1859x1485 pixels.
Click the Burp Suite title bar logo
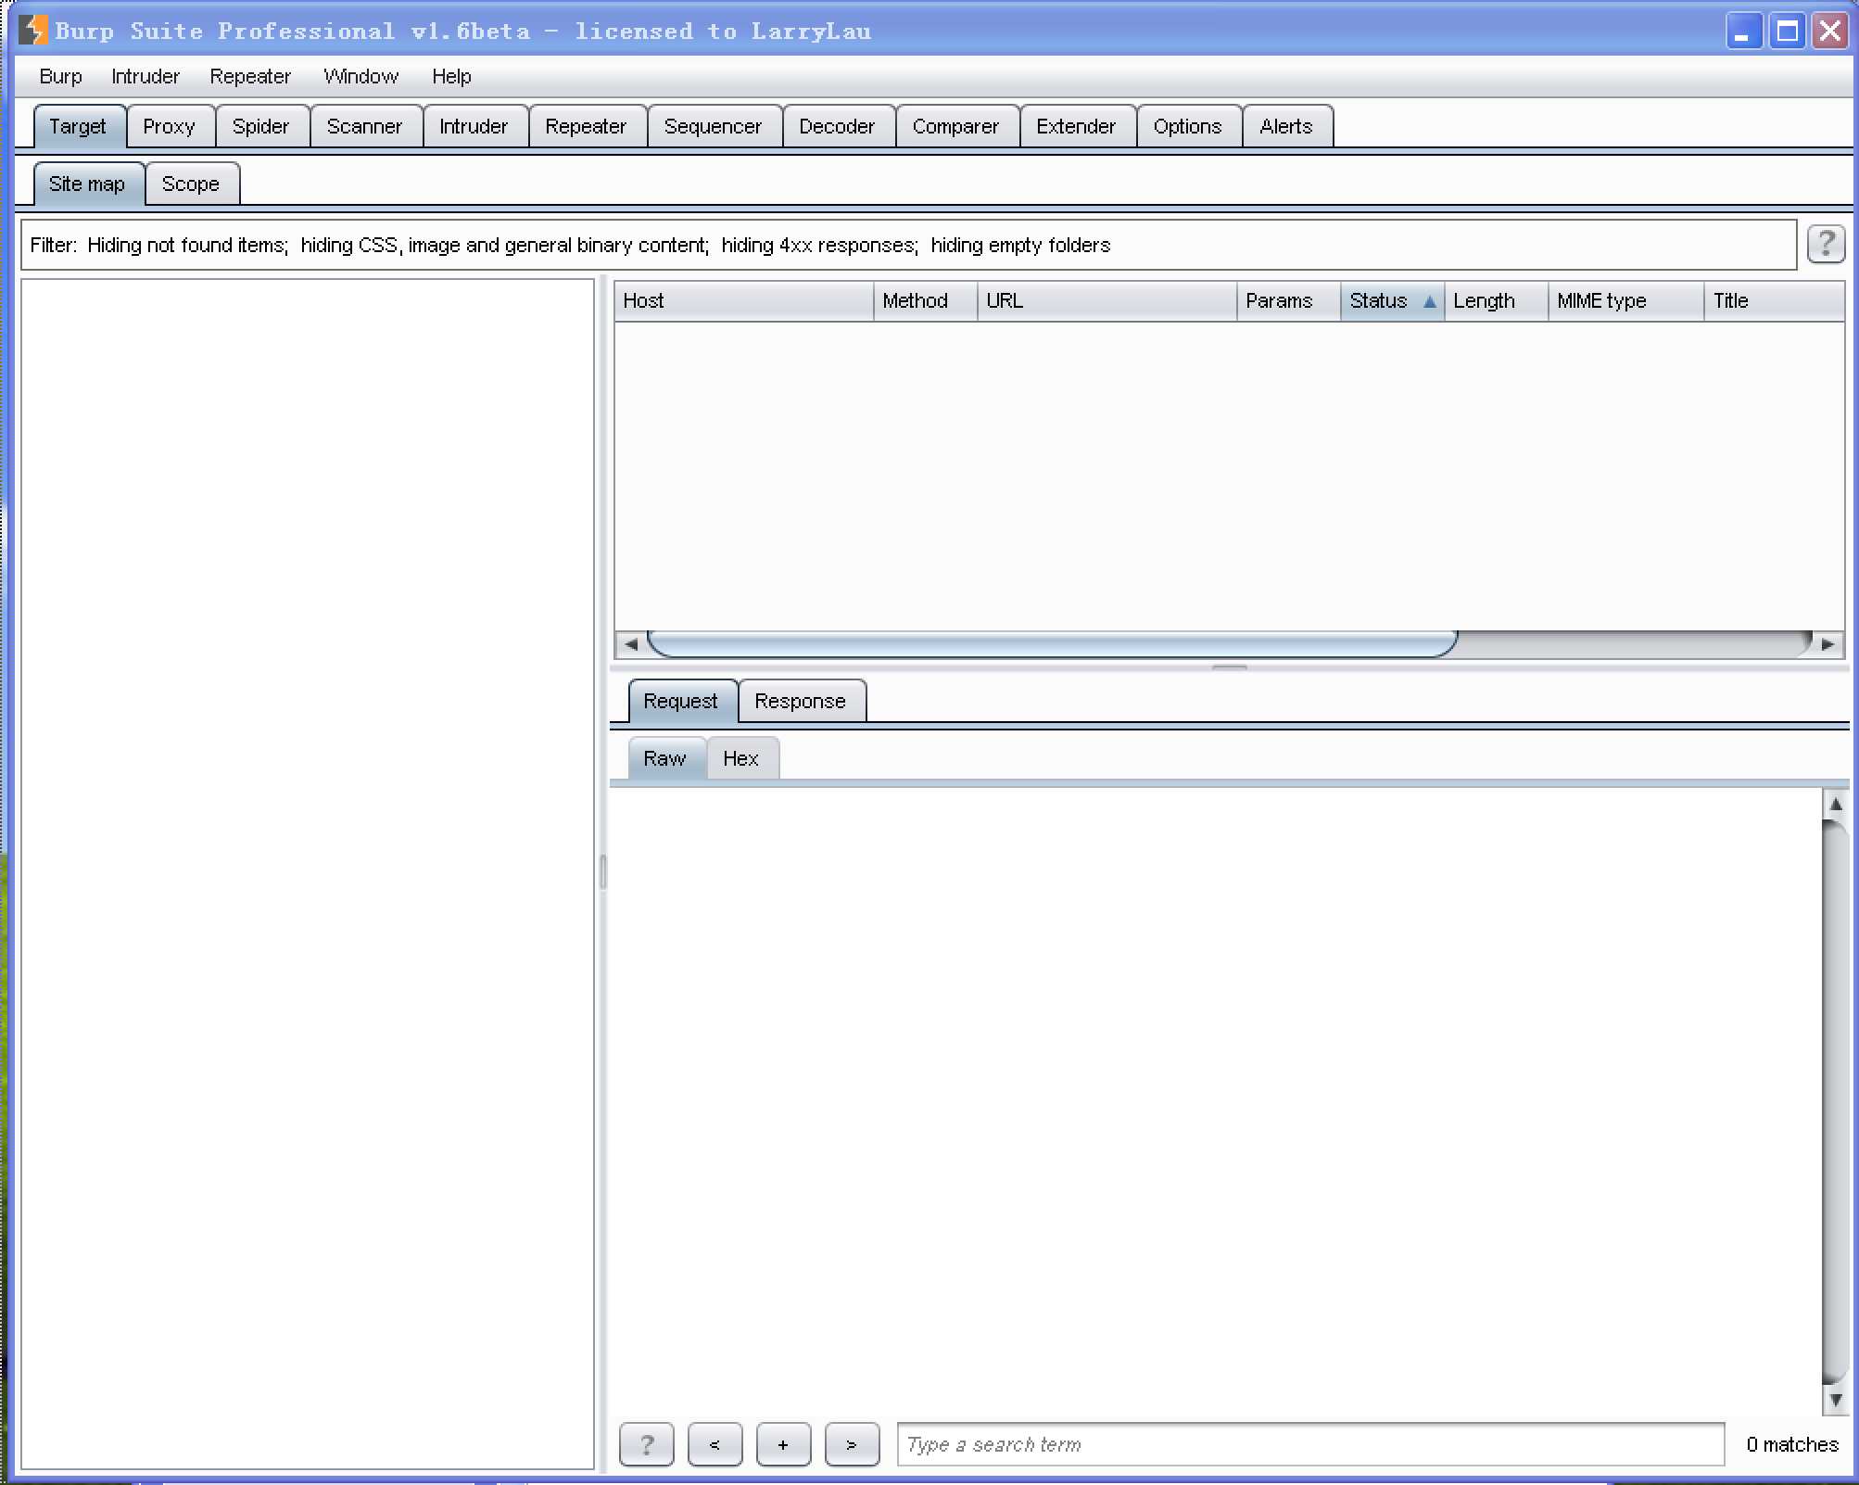pos(33,30)
